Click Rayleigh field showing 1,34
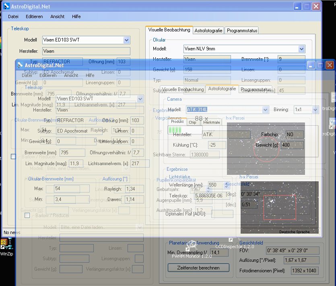 (x=134, y=189)
